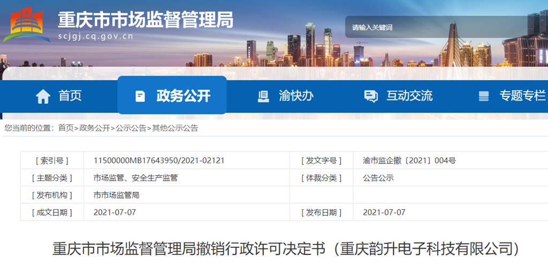548x265 pixels.
Task: Click the 成文日期 value 2021-07-07
Action: tap(115, 212)
